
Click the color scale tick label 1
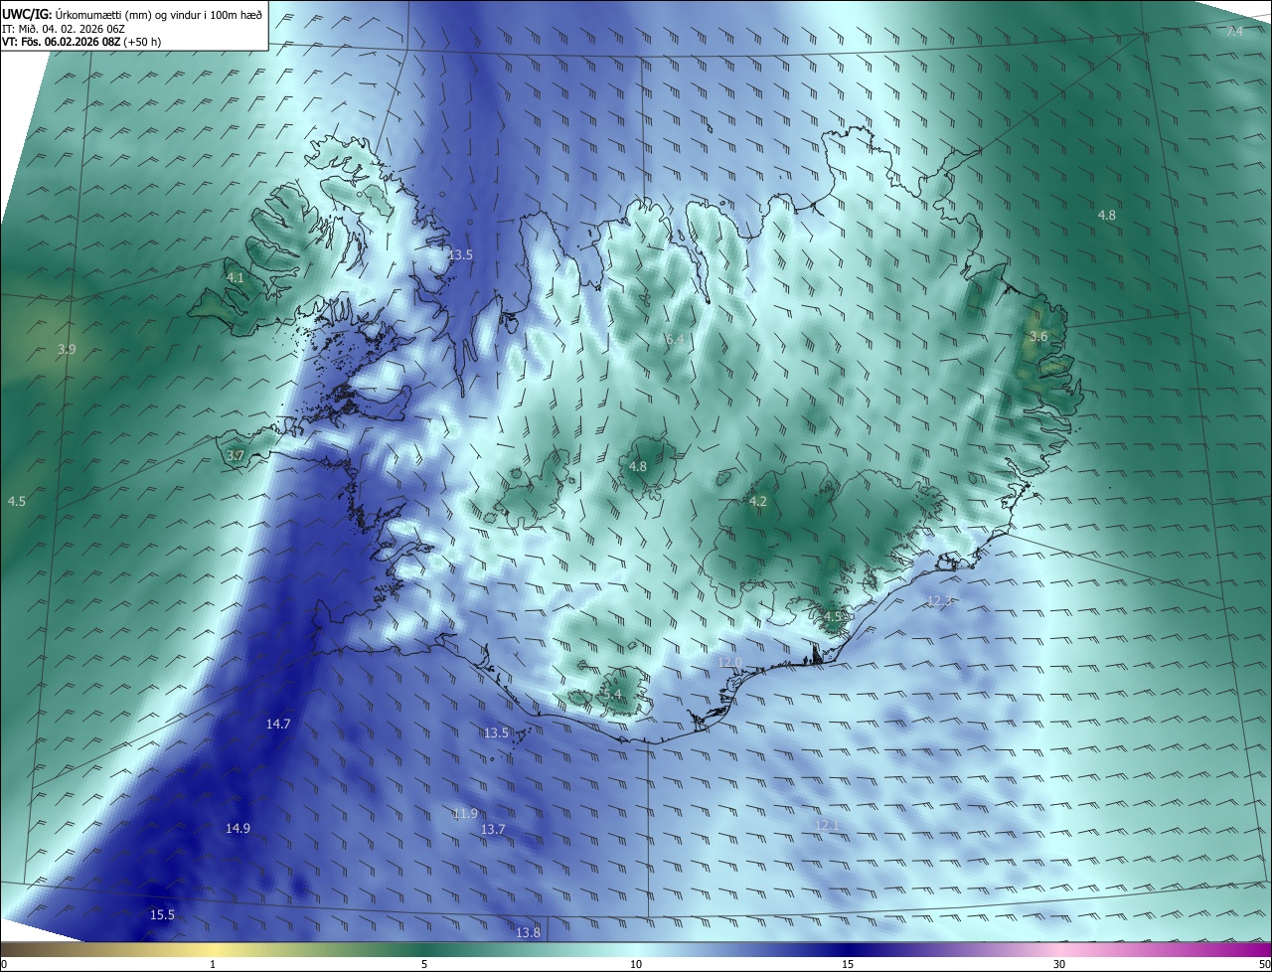point(214,964)
